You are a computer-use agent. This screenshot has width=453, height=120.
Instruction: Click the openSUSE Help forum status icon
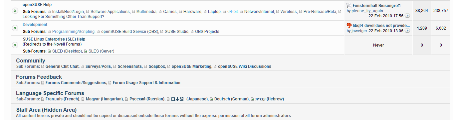(15, 11)
